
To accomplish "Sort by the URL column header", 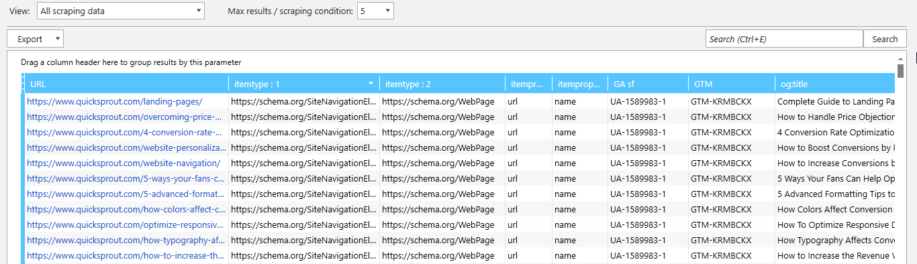I will coord(128,84).
